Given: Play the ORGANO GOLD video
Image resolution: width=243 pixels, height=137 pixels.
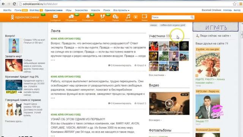Looking at the screenshot, I should 169,104.
